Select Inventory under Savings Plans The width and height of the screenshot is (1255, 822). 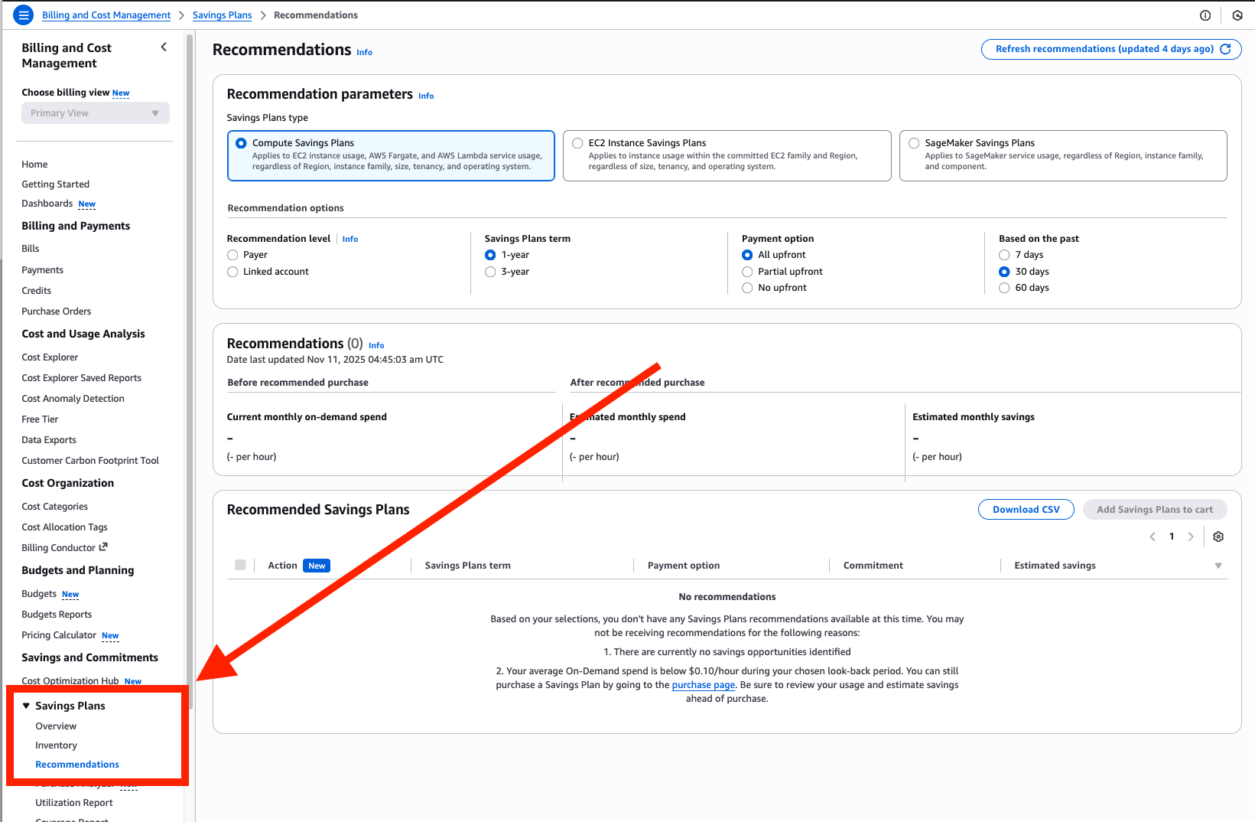point(56,745)
